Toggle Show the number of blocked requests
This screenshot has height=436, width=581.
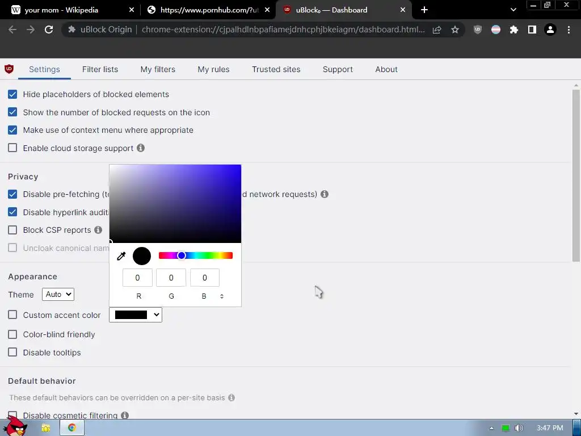[12, 112]
